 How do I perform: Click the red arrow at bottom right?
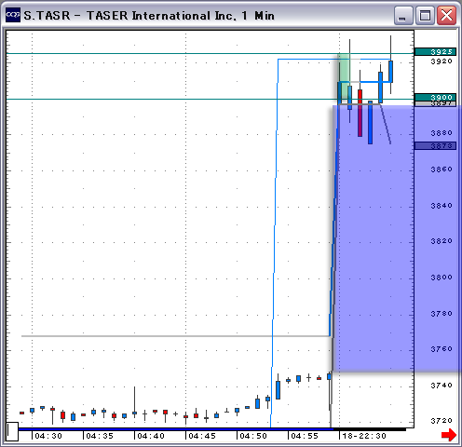point(449,435)
